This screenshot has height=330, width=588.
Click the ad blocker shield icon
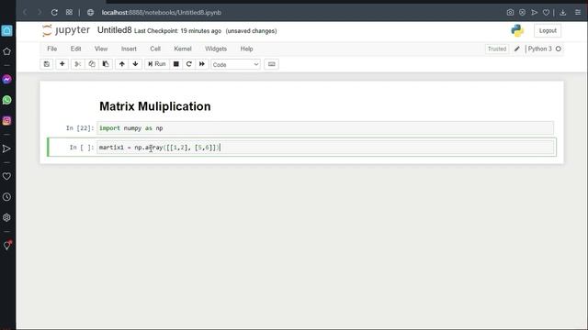coord(522,12)
